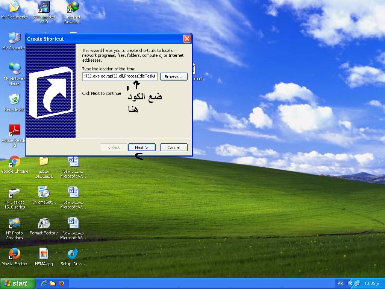Click Cancel in Create Shortcut wizard

coord(174,148)
